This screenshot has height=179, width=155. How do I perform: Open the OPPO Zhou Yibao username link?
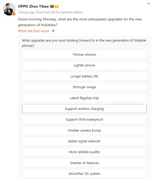33,6
